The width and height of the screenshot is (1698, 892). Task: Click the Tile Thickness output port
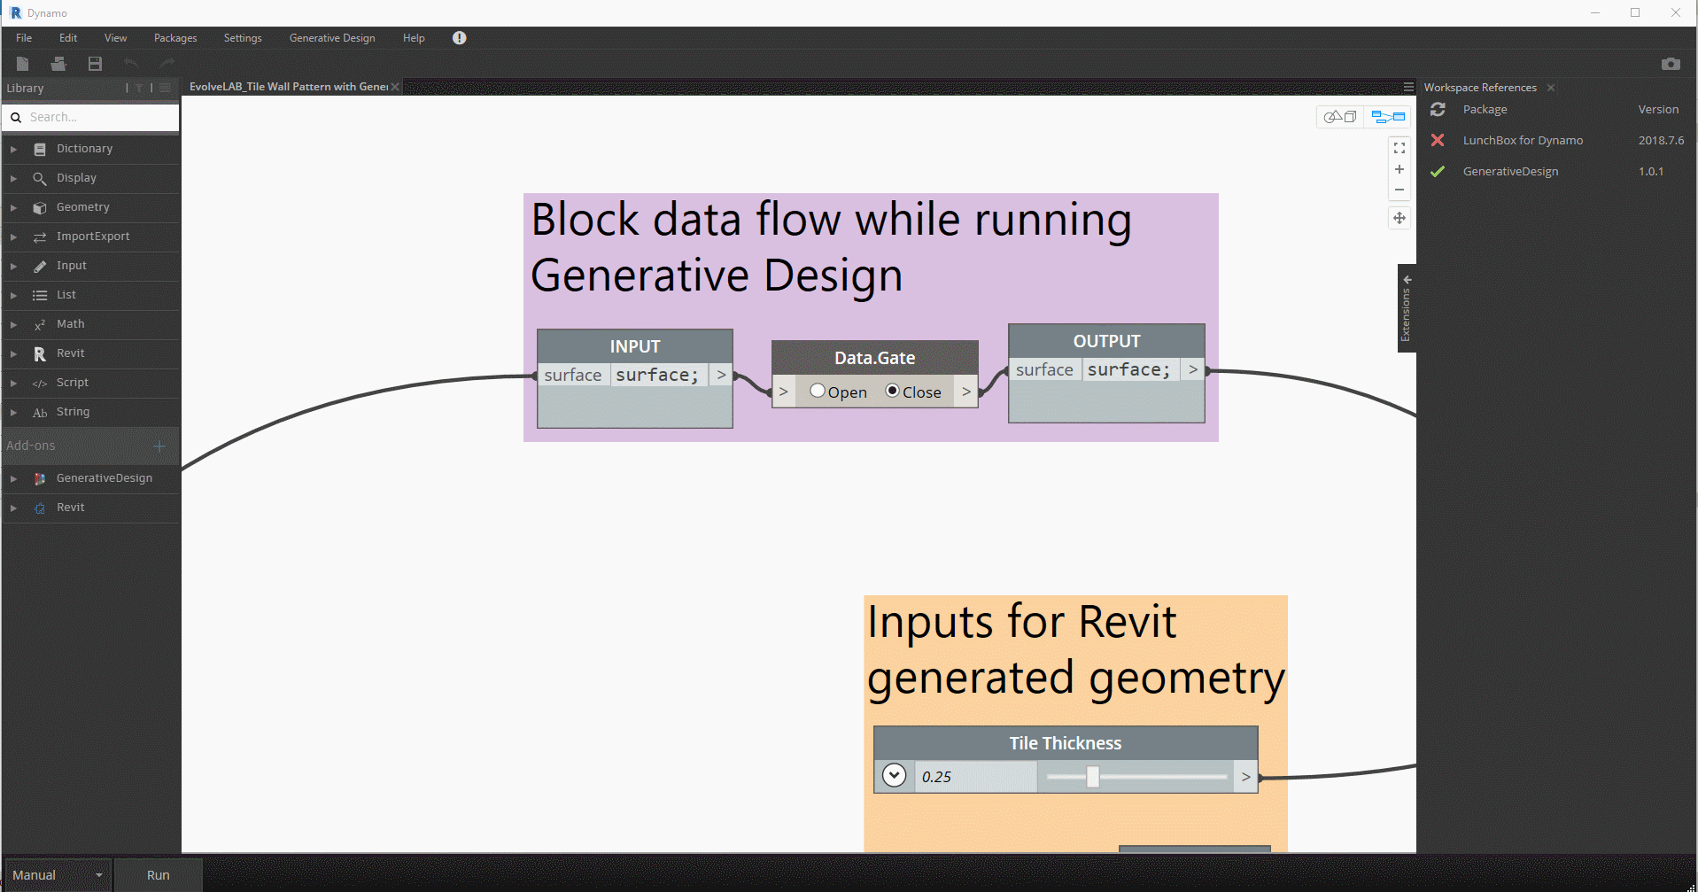point(1246,777)
